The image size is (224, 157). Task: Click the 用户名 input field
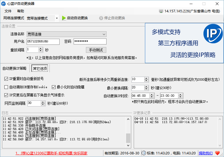click(43, 42)
